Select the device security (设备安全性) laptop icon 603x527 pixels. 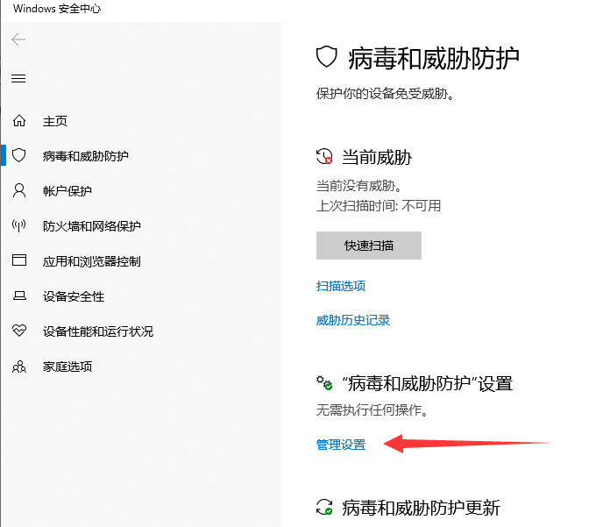pos(19,296)
